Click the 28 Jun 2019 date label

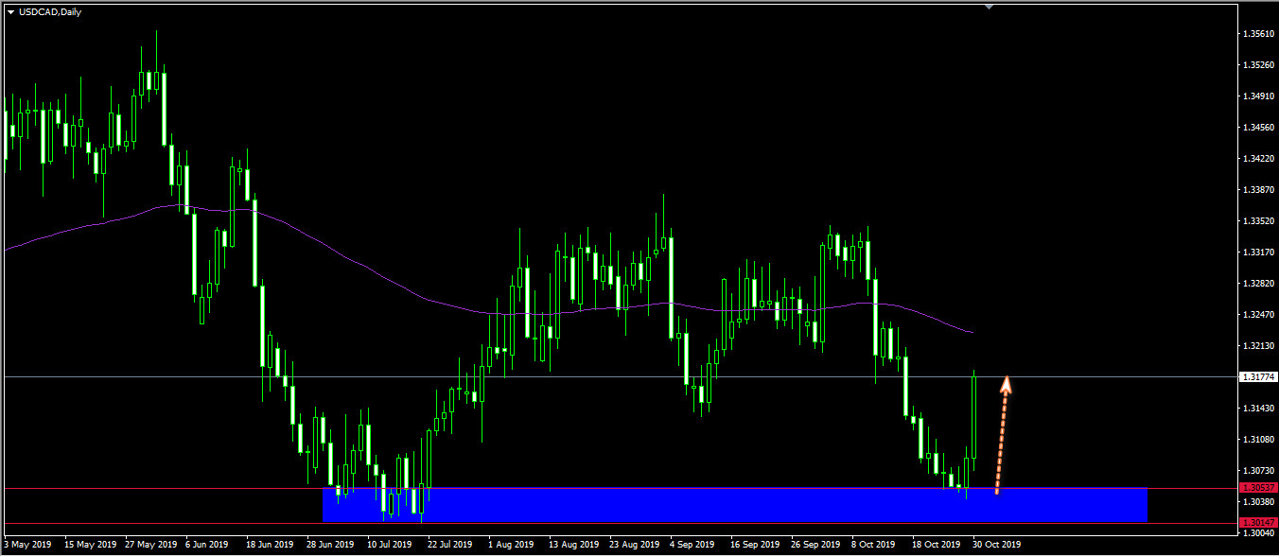coord(330,545)
